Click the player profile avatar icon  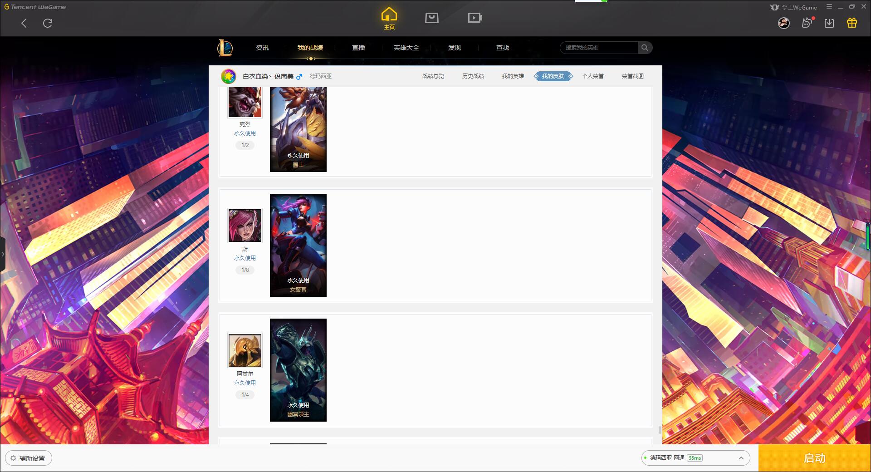(229, 76)
